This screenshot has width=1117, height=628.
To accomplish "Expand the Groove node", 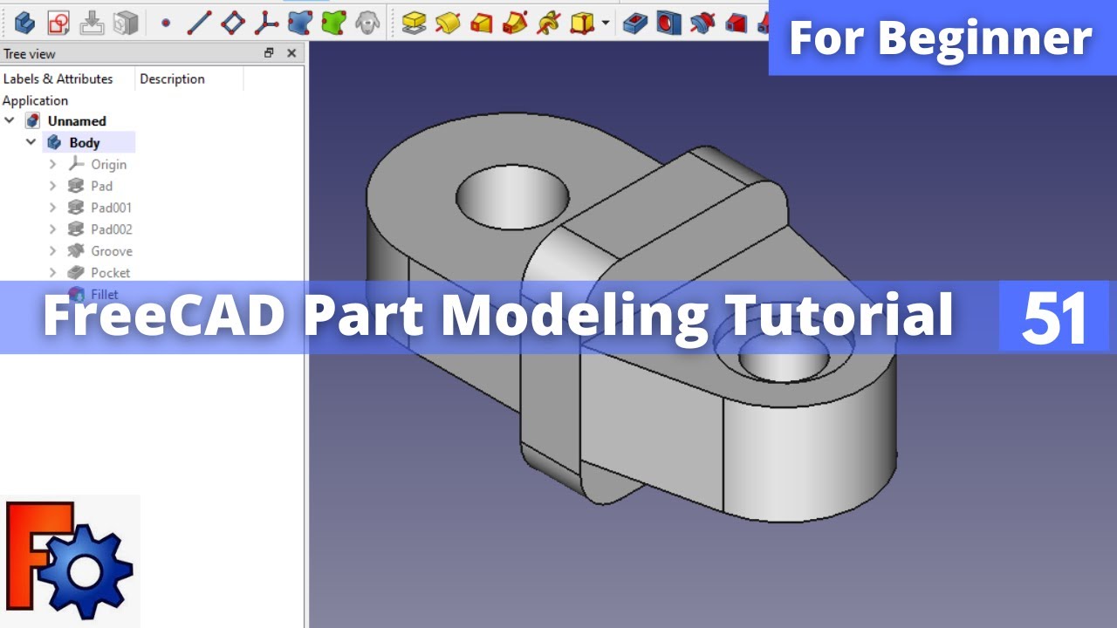I will (x=52, y=251).
